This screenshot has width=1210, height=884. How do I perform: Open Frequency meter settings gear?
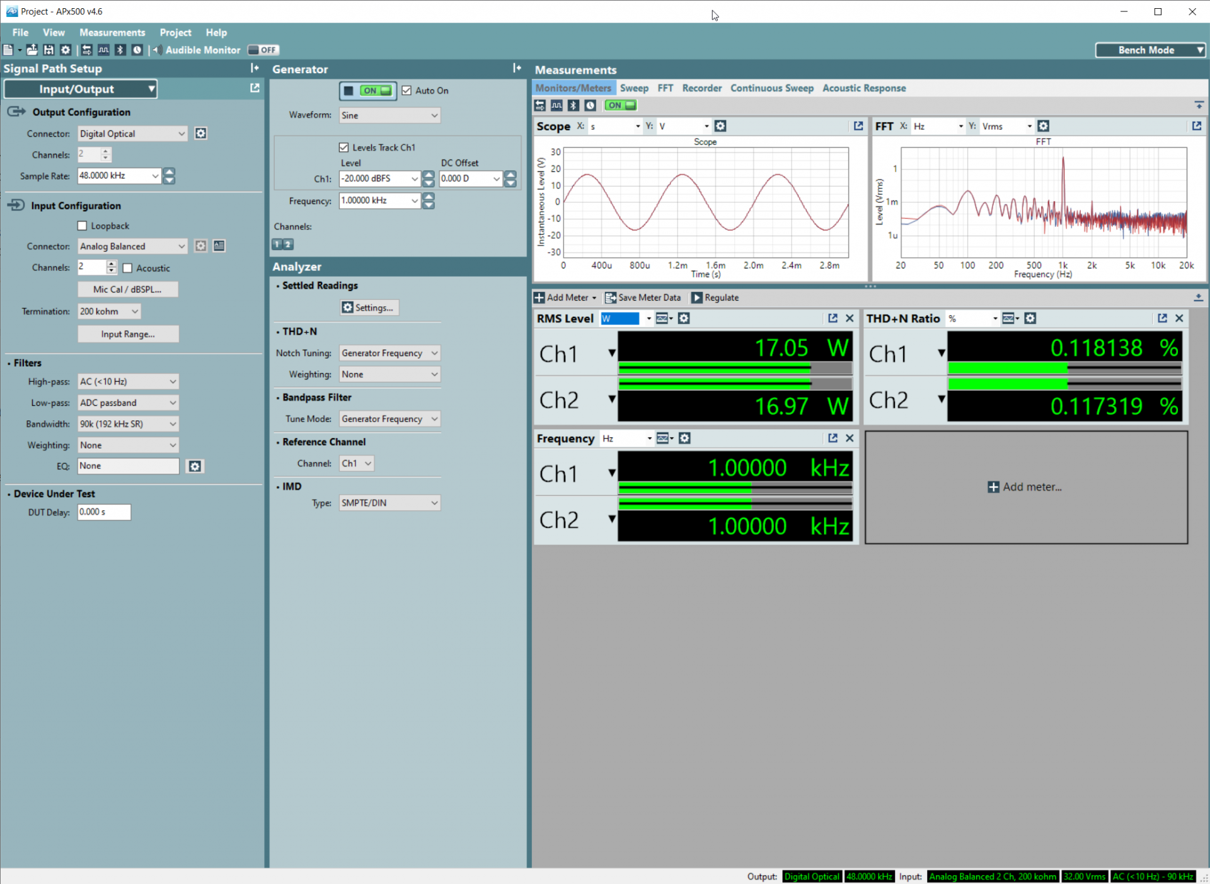pyautogui.click(x=684, y=438)
